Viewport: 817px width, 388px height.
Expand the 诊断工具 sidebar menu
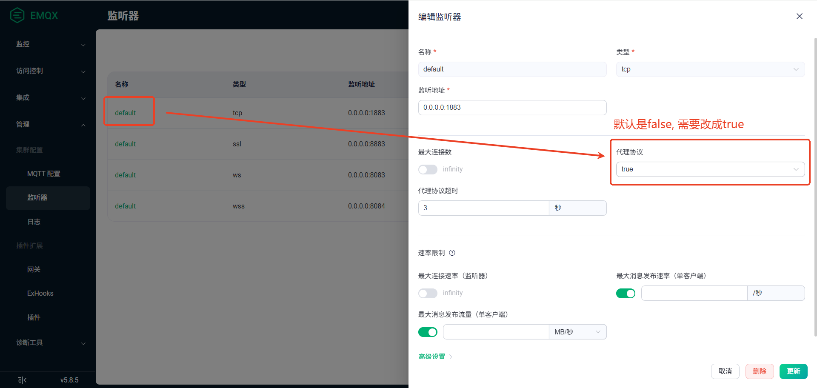tap(50, 342)
